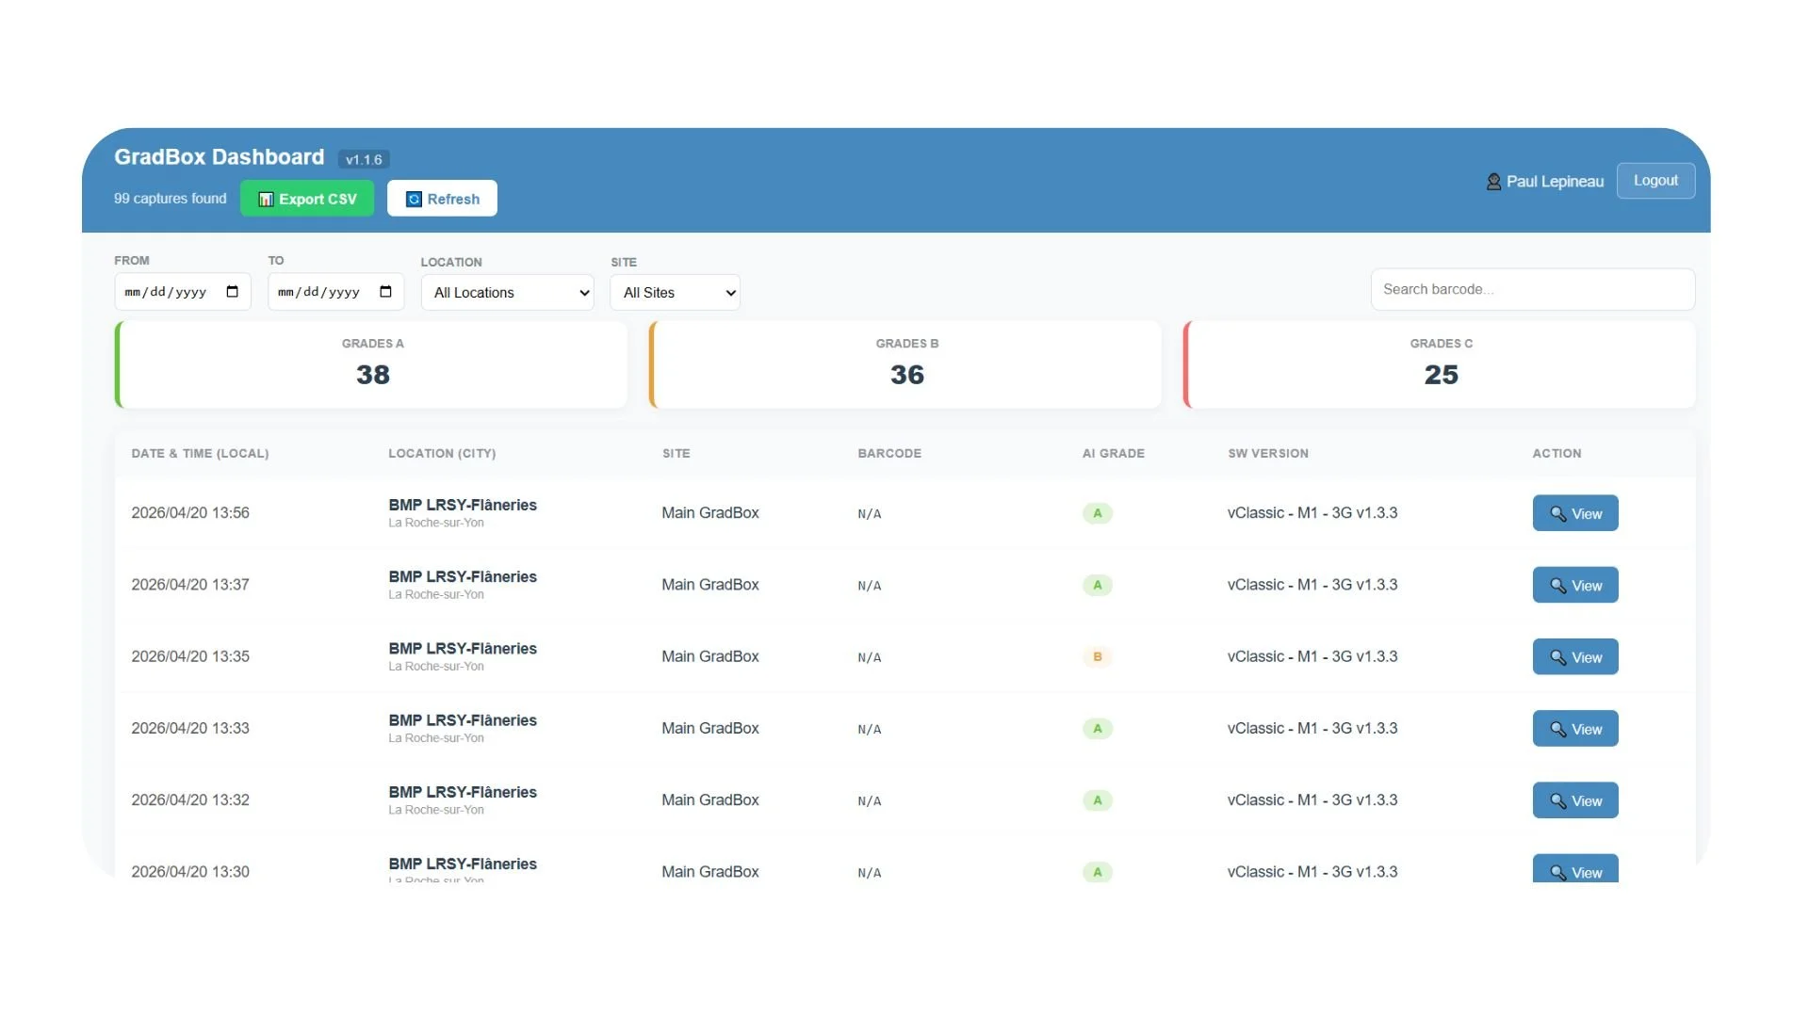View the 2026/04/20 13:32 capture

[x=1574, y=800]
